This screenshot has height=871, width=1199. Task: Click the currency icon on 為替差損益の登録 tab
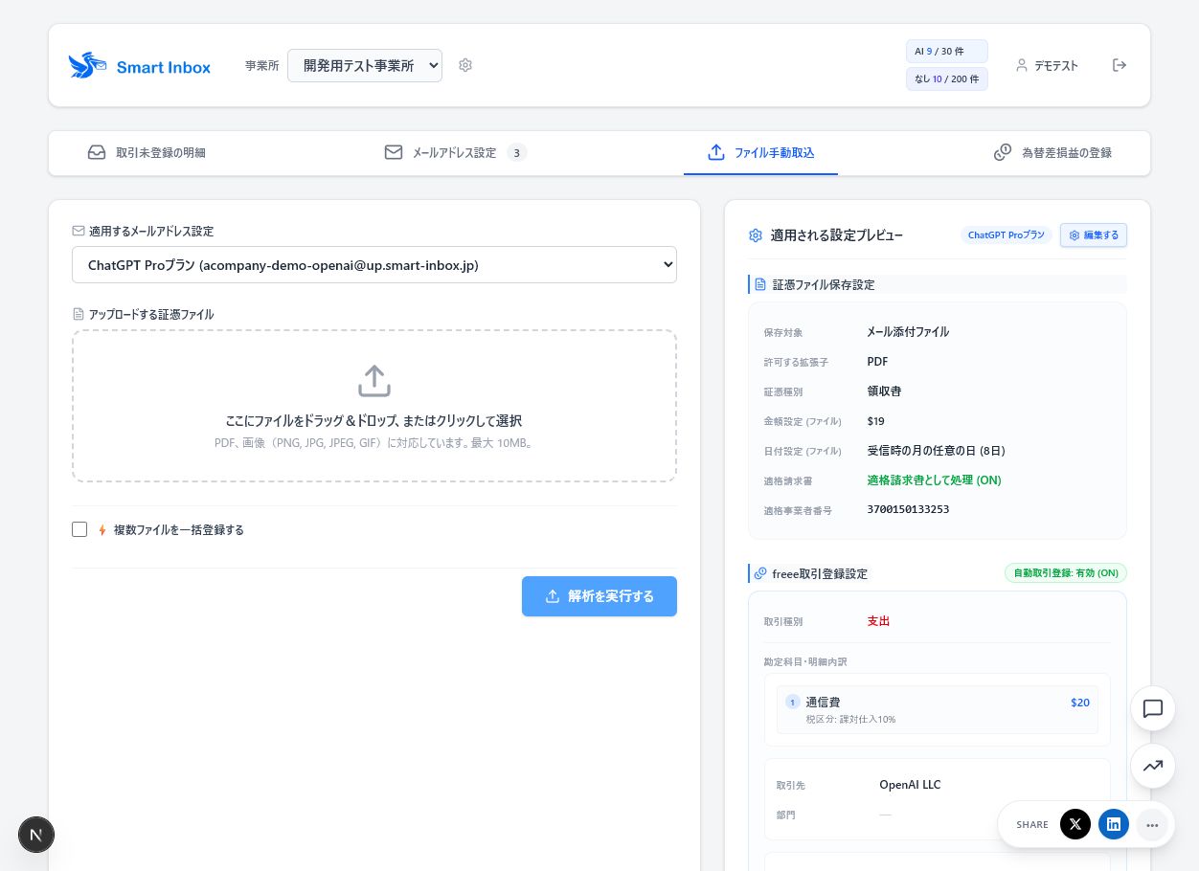click(x=1003, y=152)
